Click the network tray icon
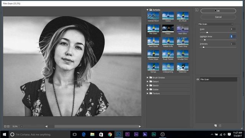This screenshot has width=245, height=138. click(x=220, y=135)
